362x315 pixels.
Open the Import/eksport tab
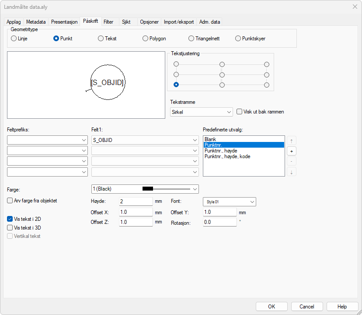(179, 22)
